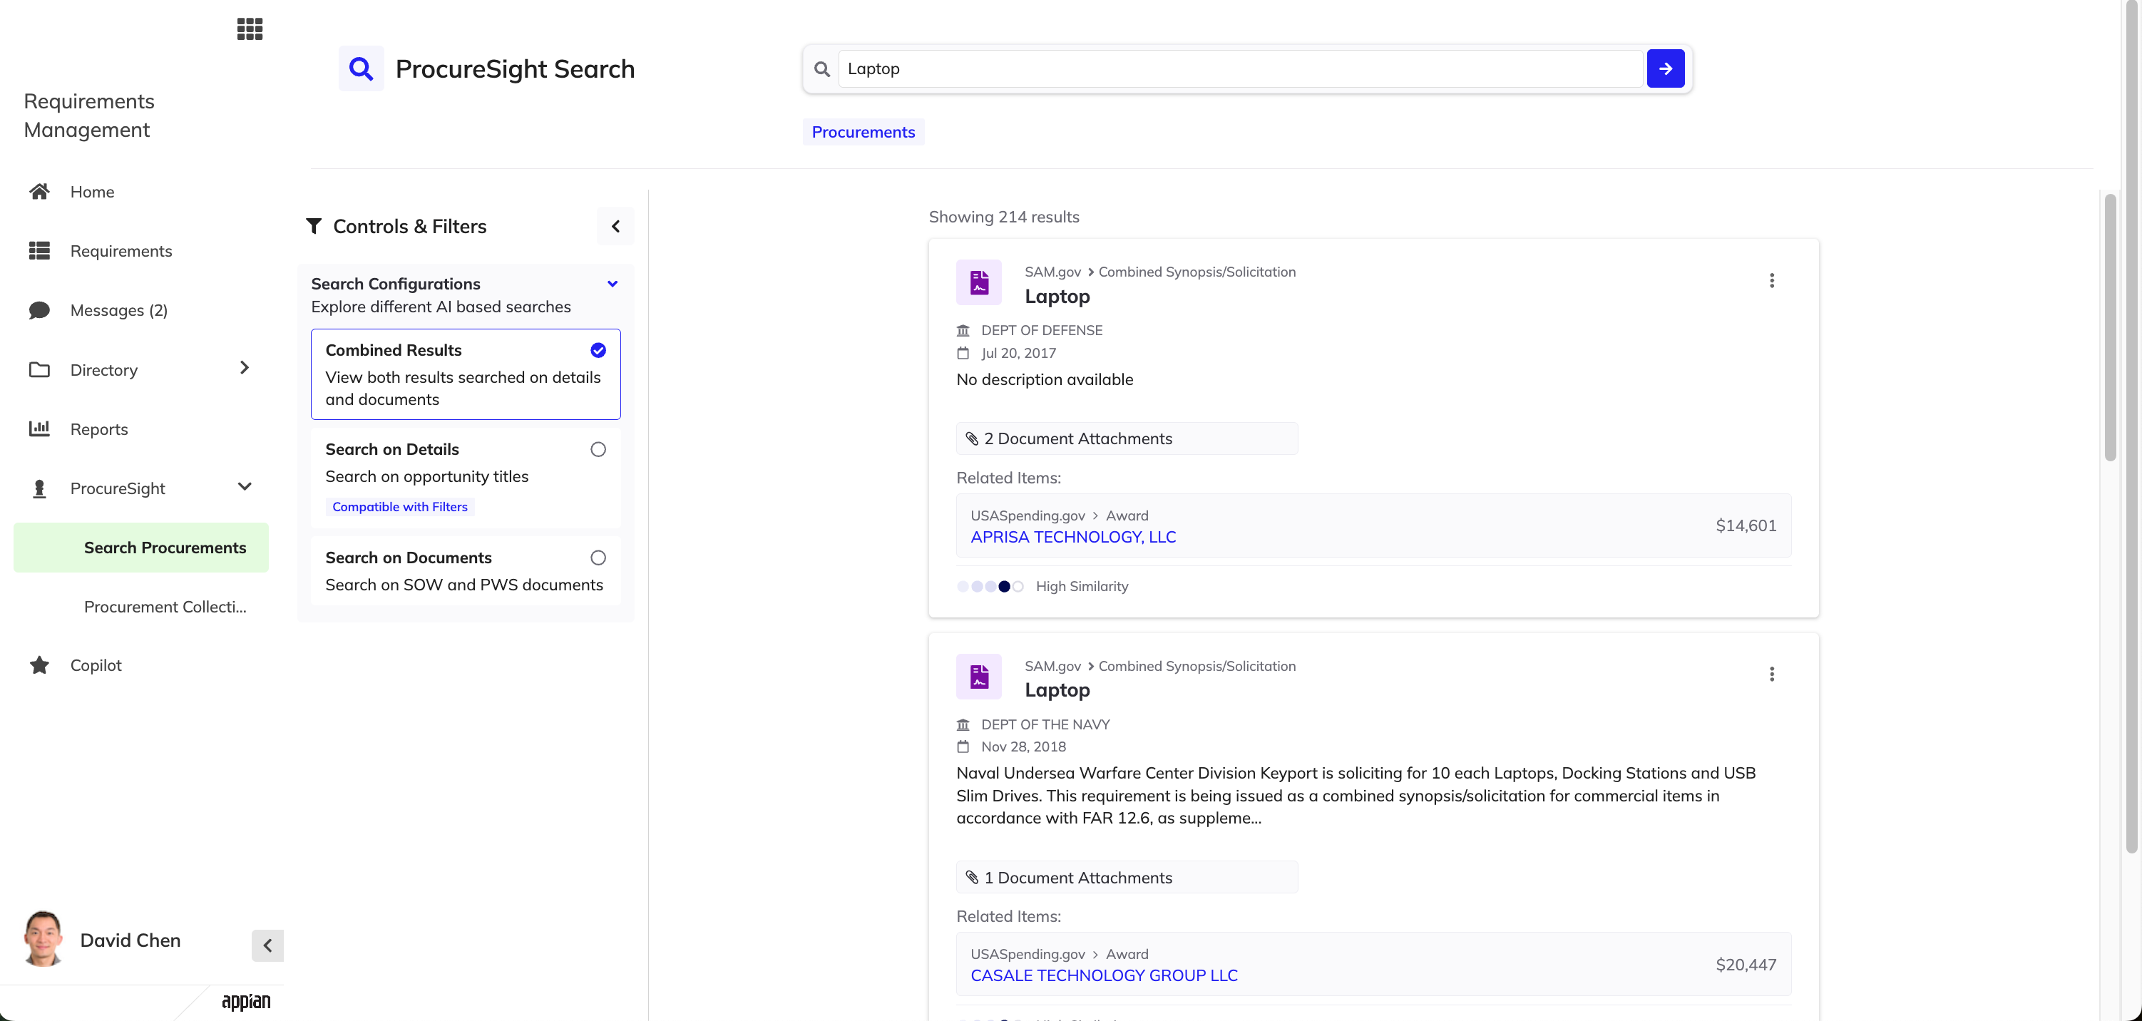Submit the search with the arrow button
This screenshot has width=2142, height=1021.
[1665, 68]
